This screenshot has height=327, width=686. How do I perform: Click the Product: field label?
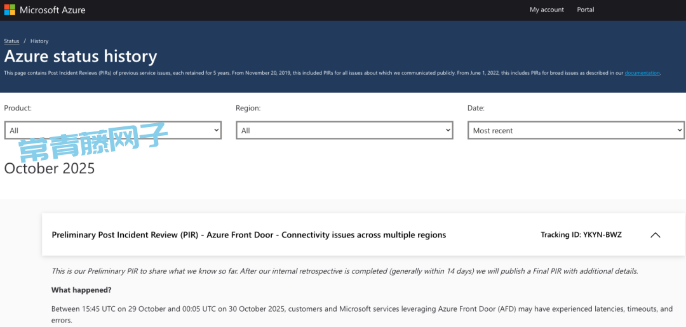pyautogui.click(x=18, y=109)
